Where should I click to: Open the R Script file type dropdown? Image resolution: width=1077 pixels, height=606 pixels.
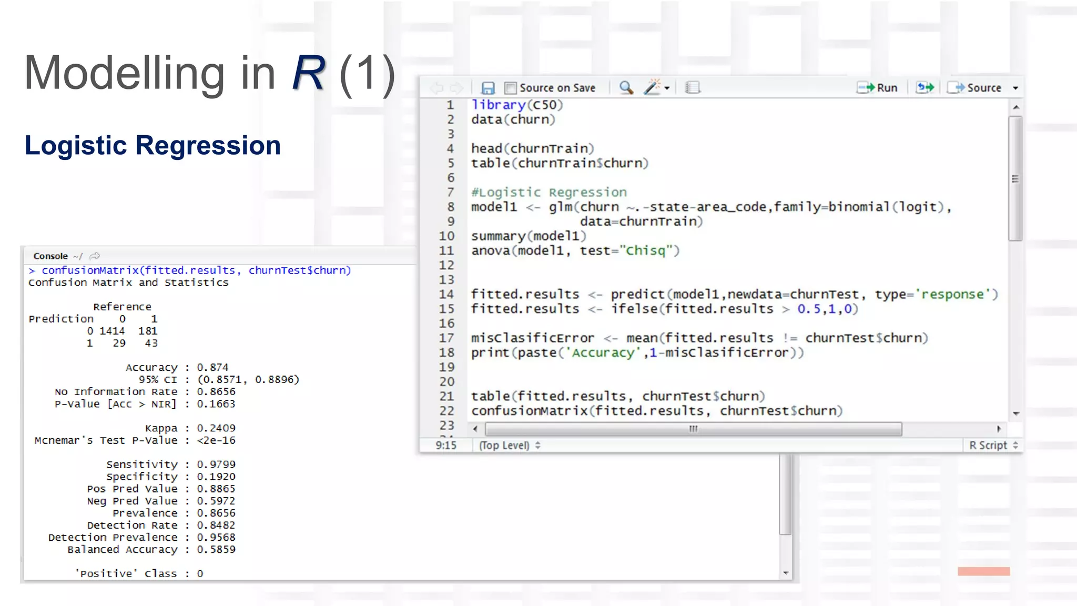993,446
